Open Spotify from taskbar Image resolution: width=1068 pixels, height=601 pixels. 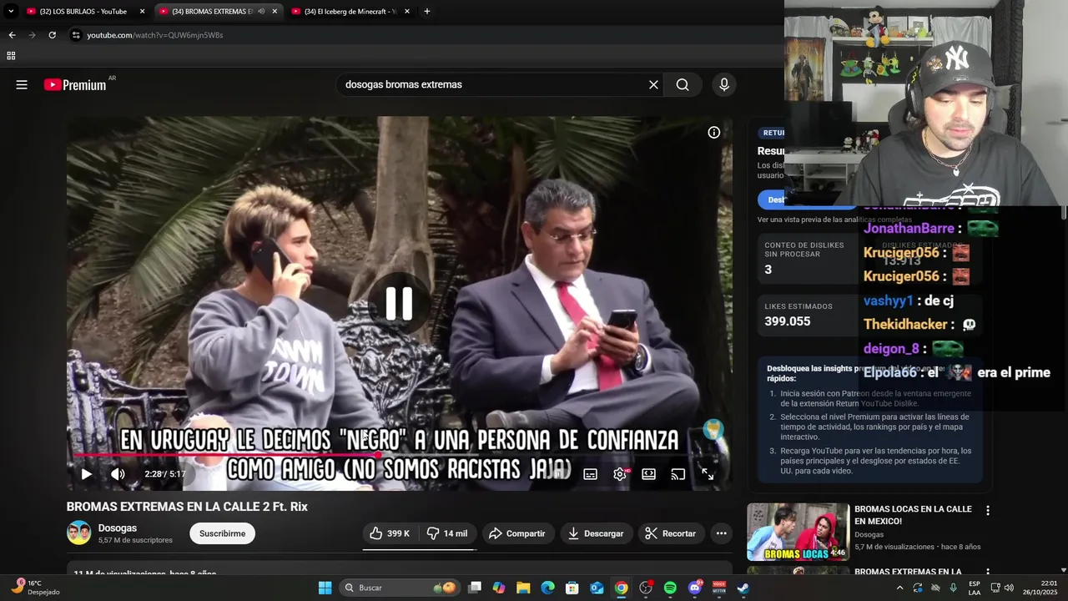tap(670, 588)
